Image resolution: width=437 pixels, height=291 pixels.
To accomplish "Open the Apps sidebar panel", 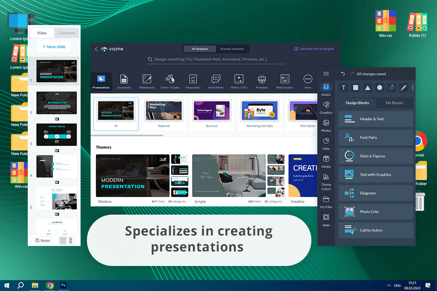I will click(326, 220).
